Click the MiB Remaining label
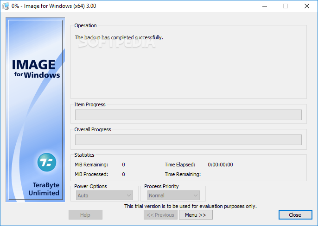Viewport: 318px width, 226px height. [91, 165]
